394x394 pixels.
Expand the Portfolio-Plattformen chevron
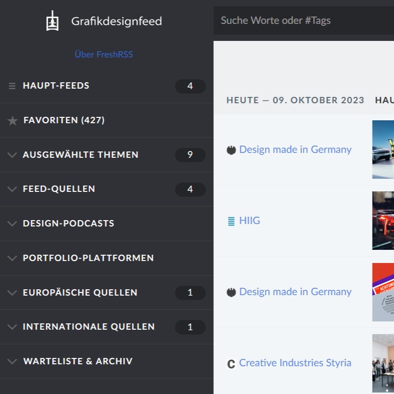(12, 258)
